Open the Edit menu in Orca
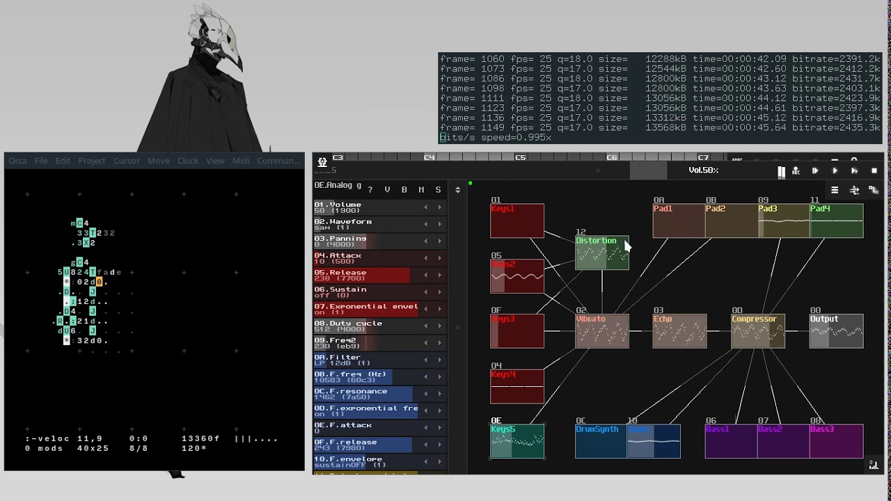This screenshot has width=891, height=501. pyautogui.click(x=63, y=161)
